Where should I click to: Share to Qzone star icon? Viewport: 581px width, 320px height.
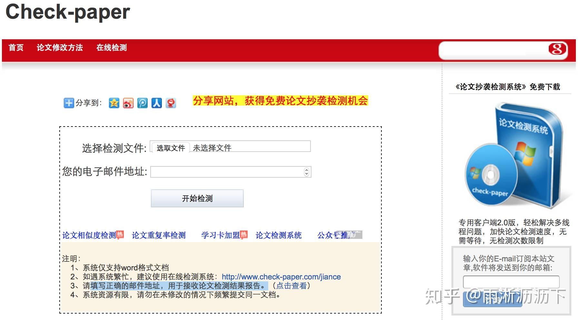coord(114,103)
